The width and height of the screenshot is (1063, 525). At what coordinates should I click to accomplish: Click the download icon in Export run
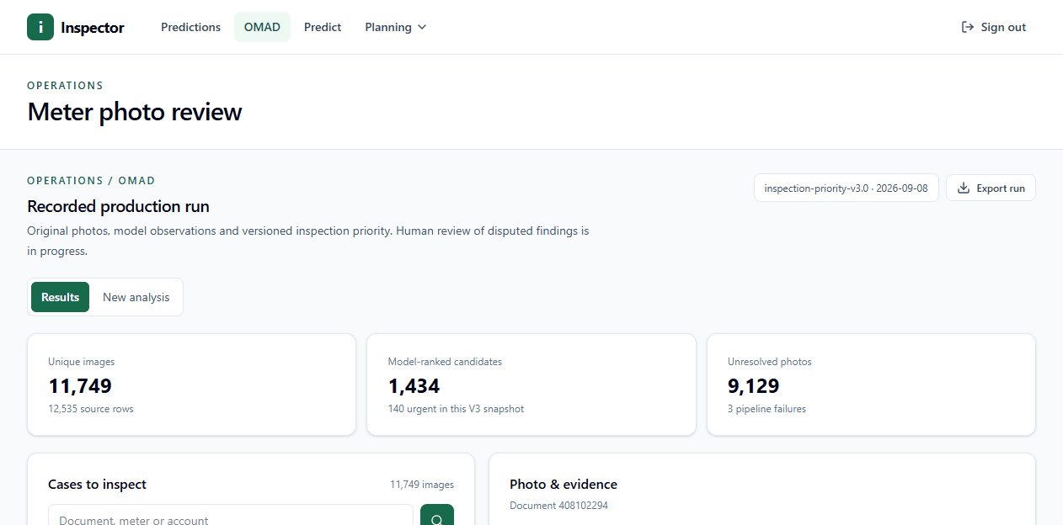pos(964,188)
